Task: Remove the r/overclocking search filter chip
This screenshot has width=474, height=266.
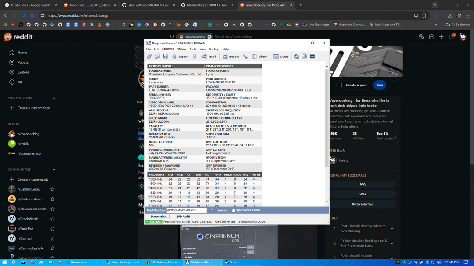Action: (209, 37)
